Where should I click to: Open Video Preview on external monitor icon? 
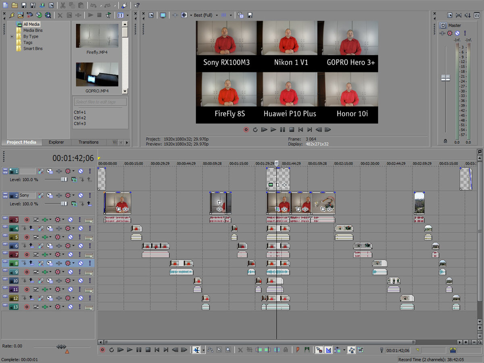163,15
